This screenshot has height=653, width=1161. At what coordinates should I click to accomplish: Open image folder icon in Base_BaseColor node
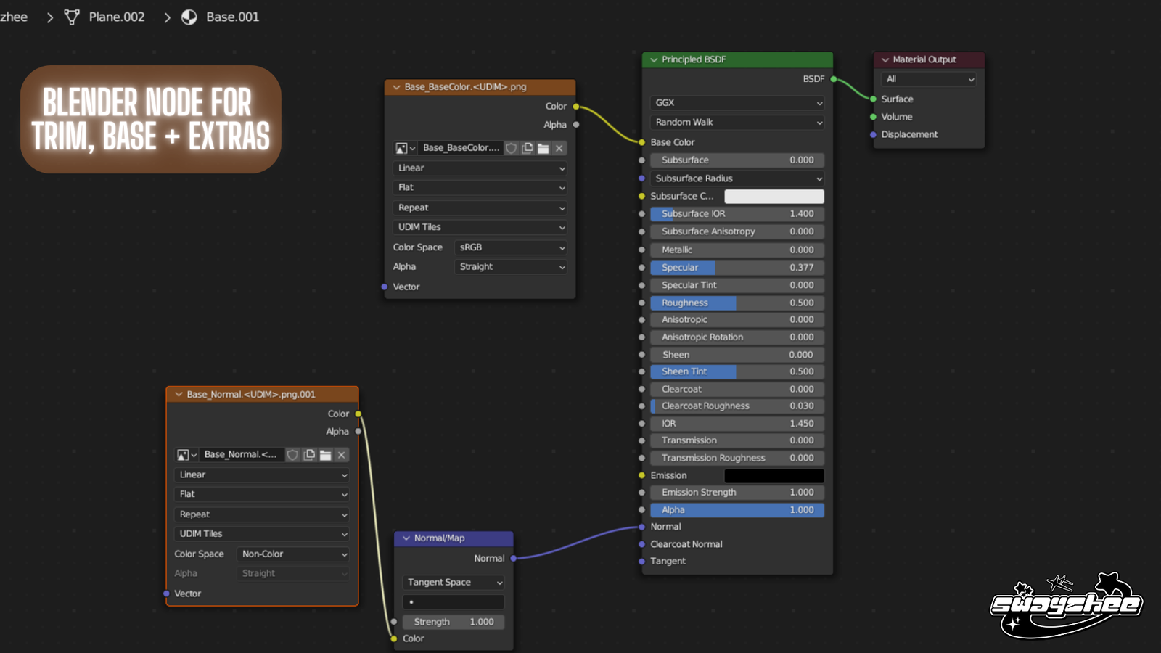pyautogui.click(x=543, y=148)
